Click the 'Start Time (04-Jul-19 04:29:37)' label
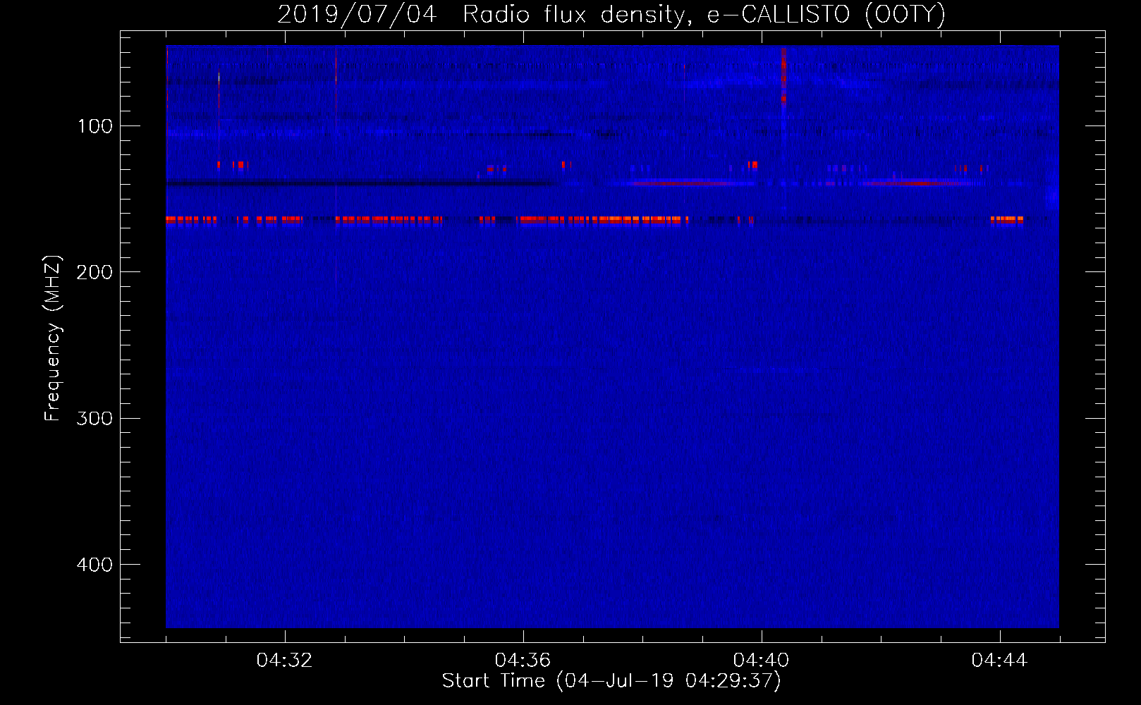The image size is (1141, 705). click(611, 681)
